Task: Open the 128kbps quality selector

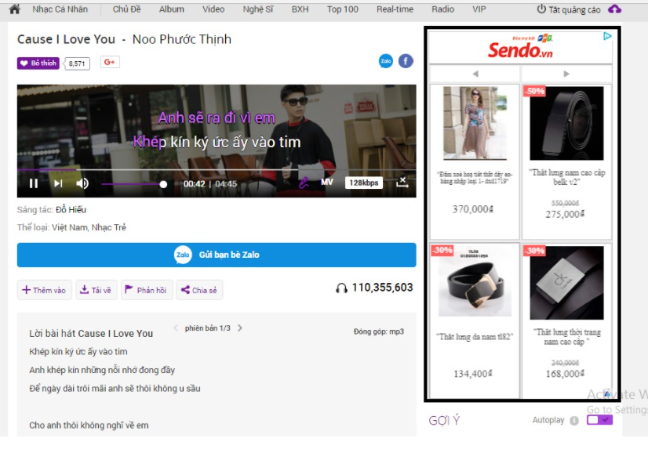Action: pyautogui.click(x=364, y=183)
